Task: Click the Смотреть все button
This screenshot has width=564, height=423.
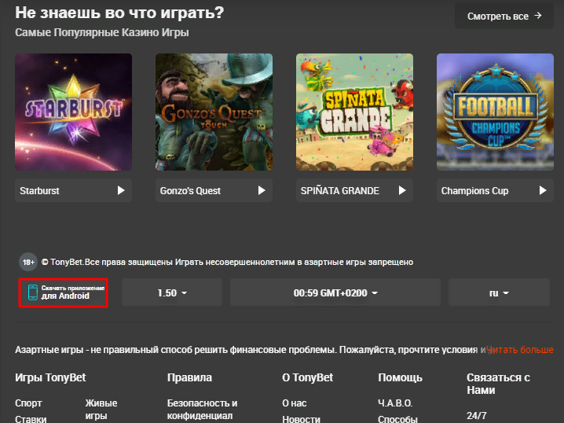Action: coord(504,16)
